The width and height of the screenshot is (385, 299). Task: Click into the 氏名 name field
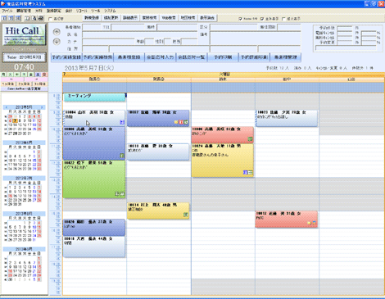tap(140, 34)
